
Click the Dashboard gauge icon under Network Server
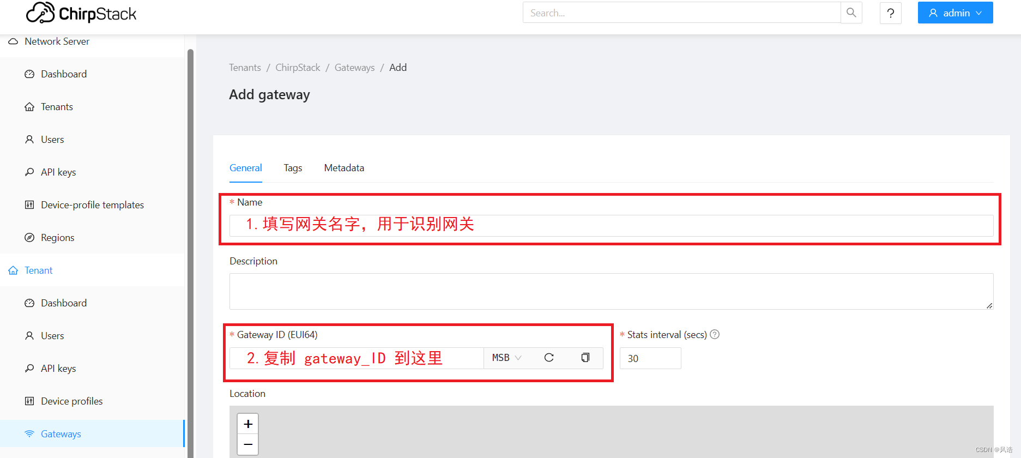29,74
